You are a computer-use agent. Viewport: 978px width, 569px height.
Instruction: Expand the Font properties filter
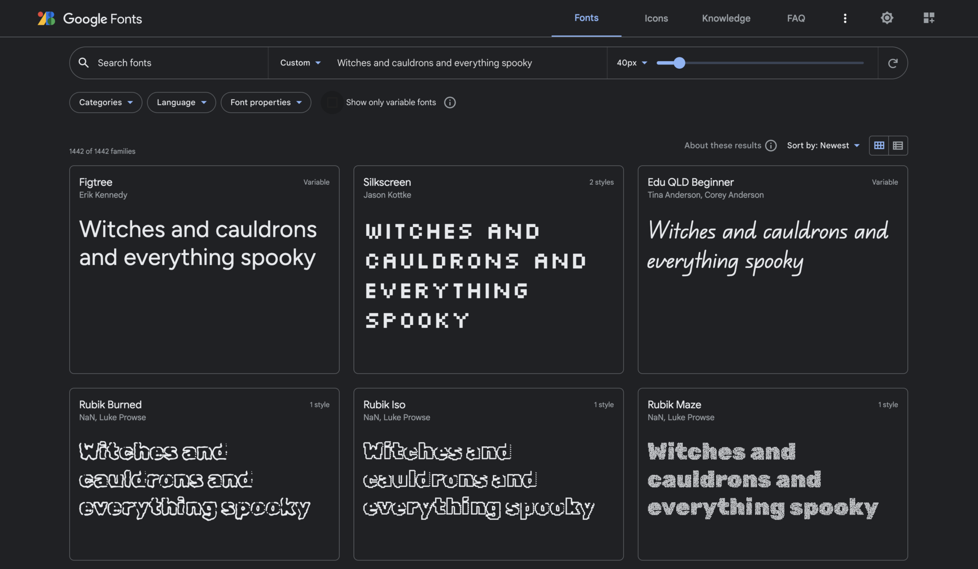pyautogui.click(x=266, y=102)
